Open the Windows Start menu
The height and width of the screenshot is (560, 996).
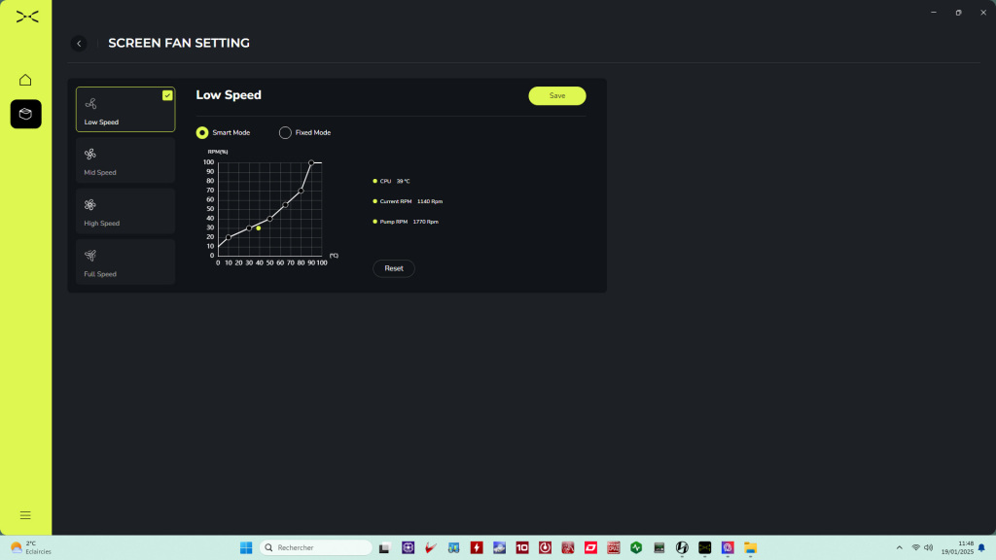pos(246,547)
